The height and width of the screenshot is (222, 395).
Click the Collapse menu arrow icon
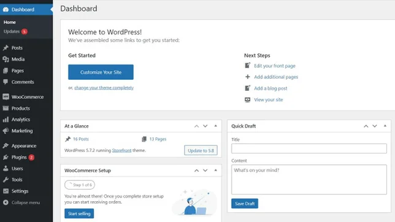click(x=6, y=202)
